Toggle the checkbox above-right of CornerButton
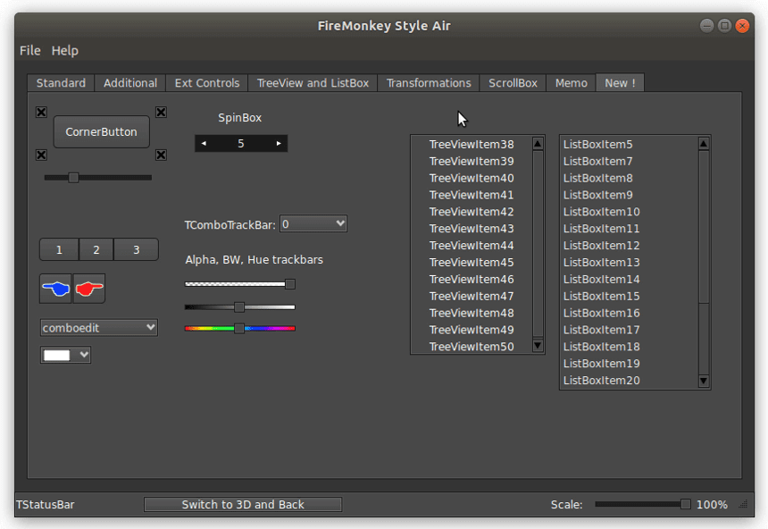This screenshot has width=768, height=529. pos(161,113)
